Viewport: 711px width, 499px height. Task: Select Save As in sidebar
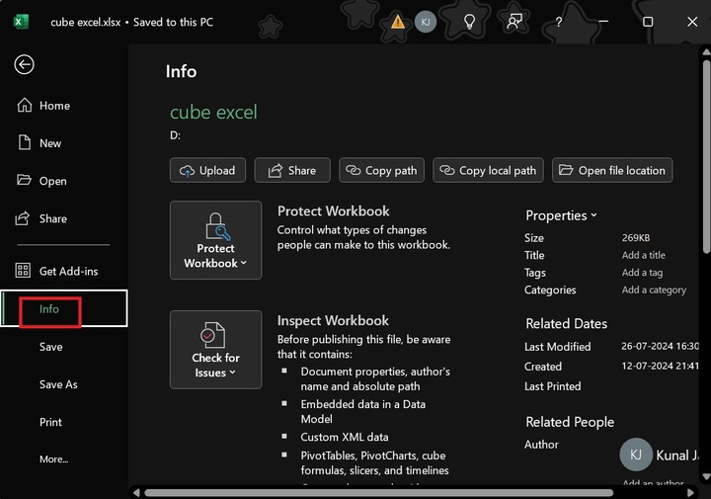[x=58, y=384]
